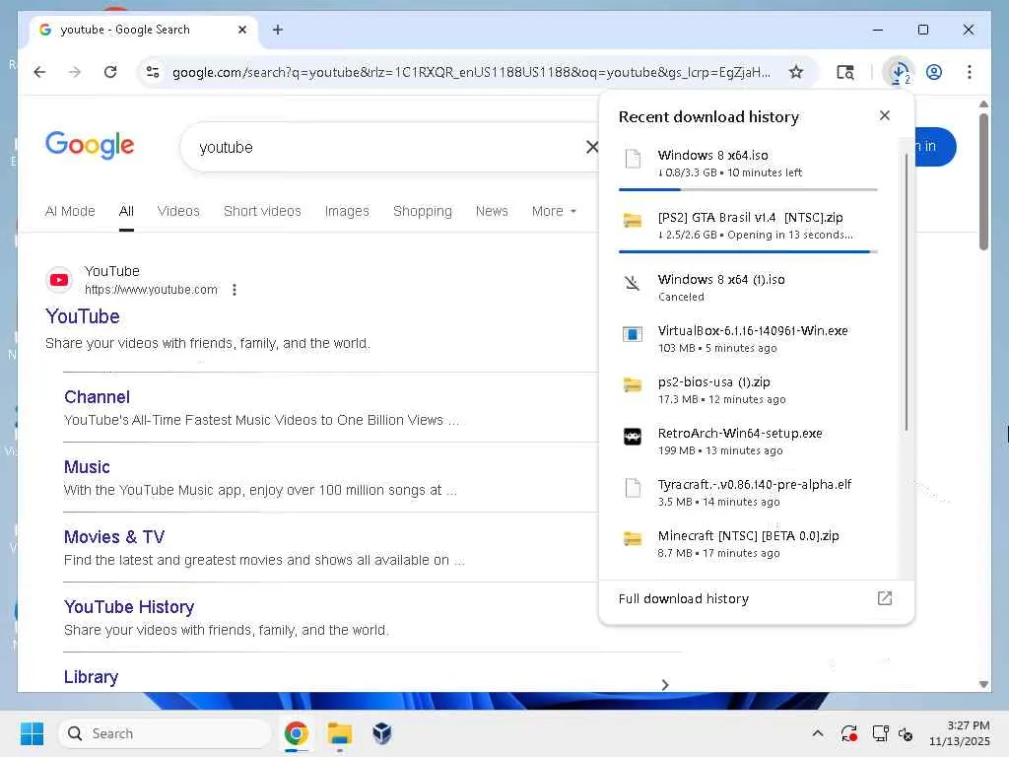Open the YouTube History sitelink
Screen dimensions: 1009x757
click(129, 607)
